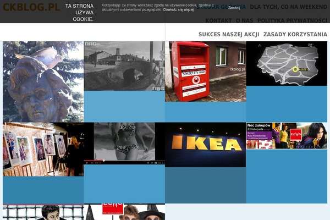This screenshot has height=220, width=330.
Task: Click the play button in video thumbnail
Action: pos(87,163)
